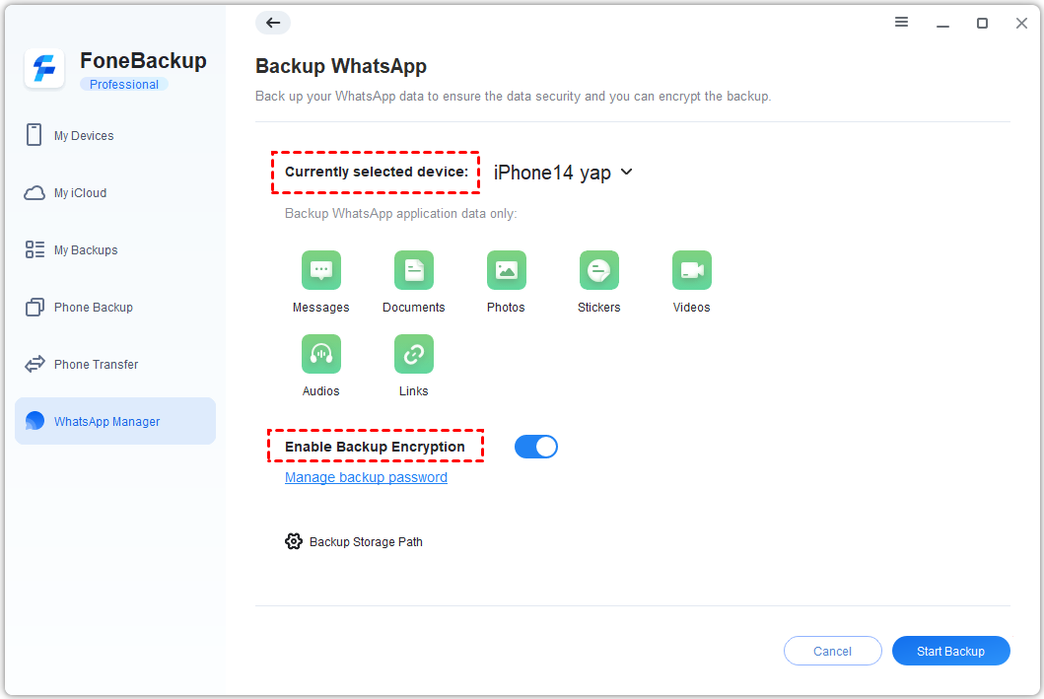This screenshot has width=1044, height=699.
Task: Select the Messages icon
Action: click(321, 270)
